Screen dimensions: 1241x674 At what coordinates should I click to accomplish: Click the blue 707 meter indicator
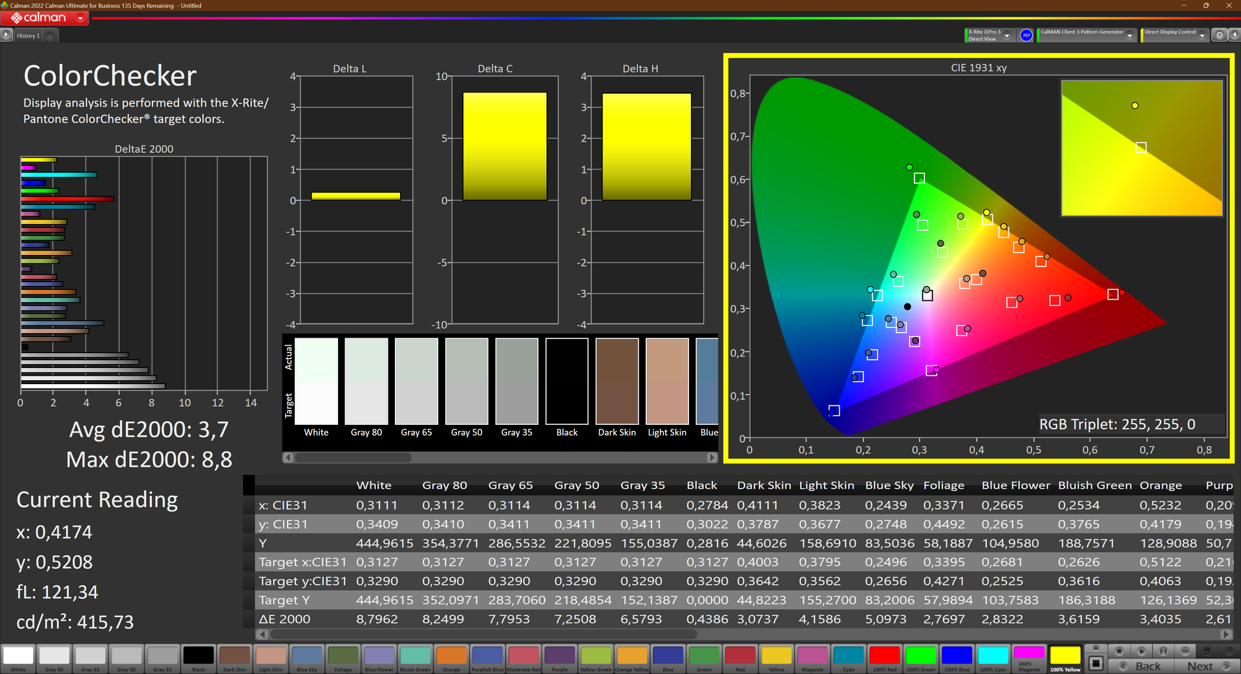1026,36
